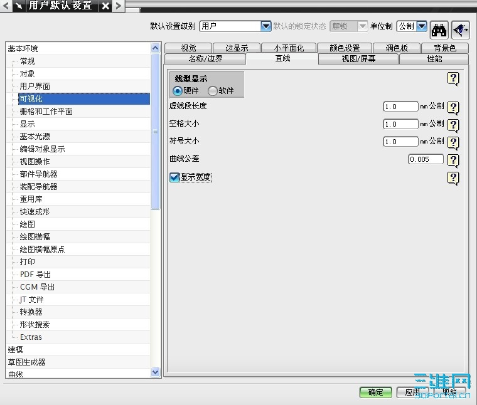477x405 pixels.
Task: Click scroll-down arrow of category list
Action: click(155, 372)
